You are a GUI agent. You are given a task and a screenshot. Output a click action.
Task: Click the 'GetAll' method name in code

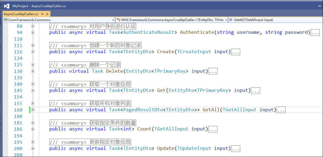pos(211,110)
